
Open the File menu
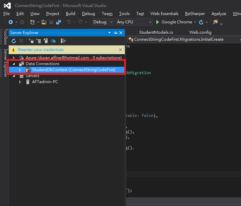[6, 14]
